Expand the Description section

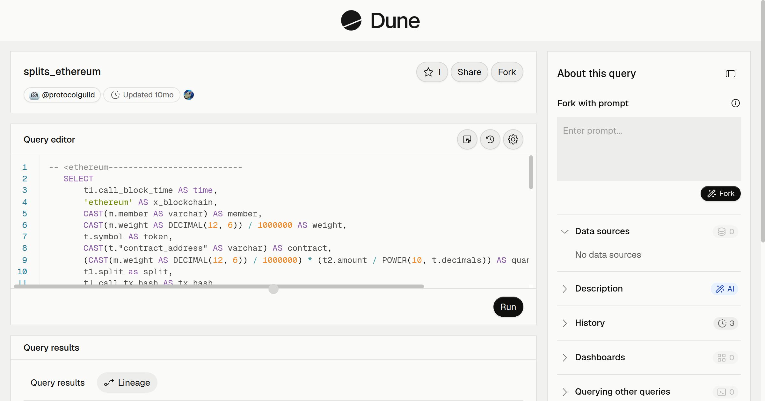565,289
